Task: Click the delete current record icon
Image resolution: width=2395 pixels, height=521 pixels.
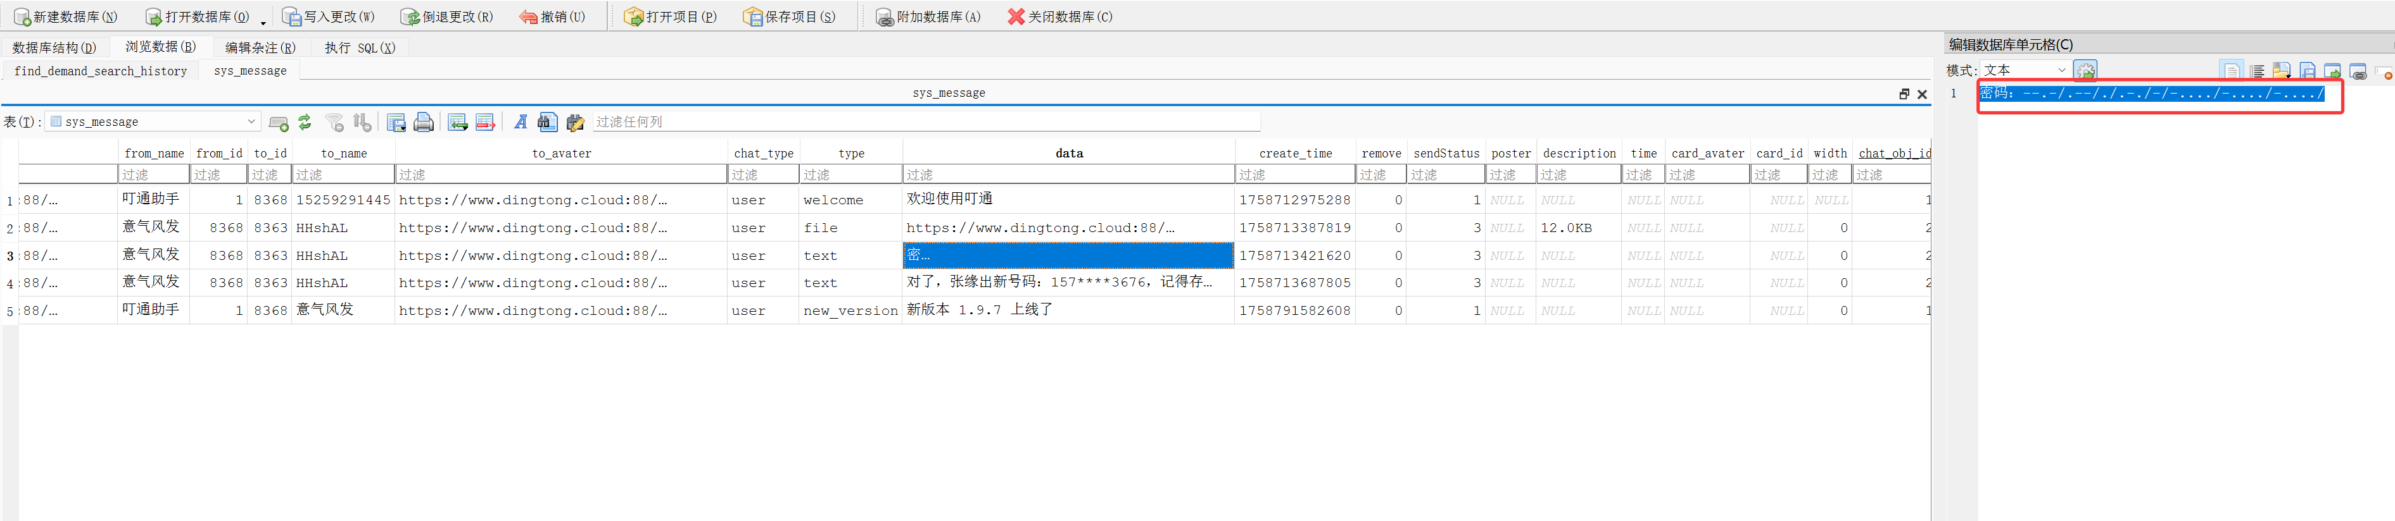Action: click(485, 121)
